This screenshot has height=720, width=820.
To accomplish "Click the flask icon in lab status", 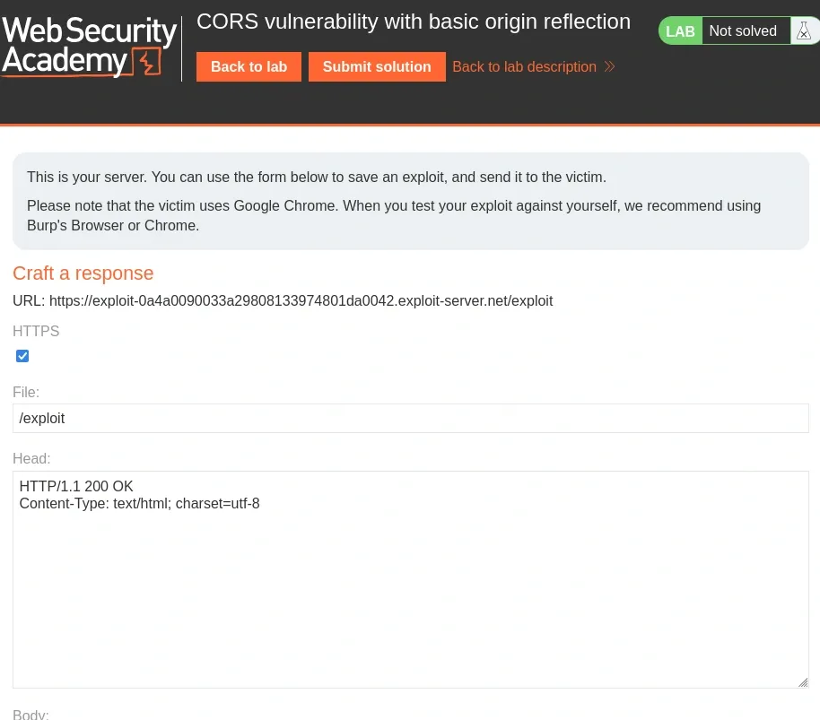I will coord(803,31).
